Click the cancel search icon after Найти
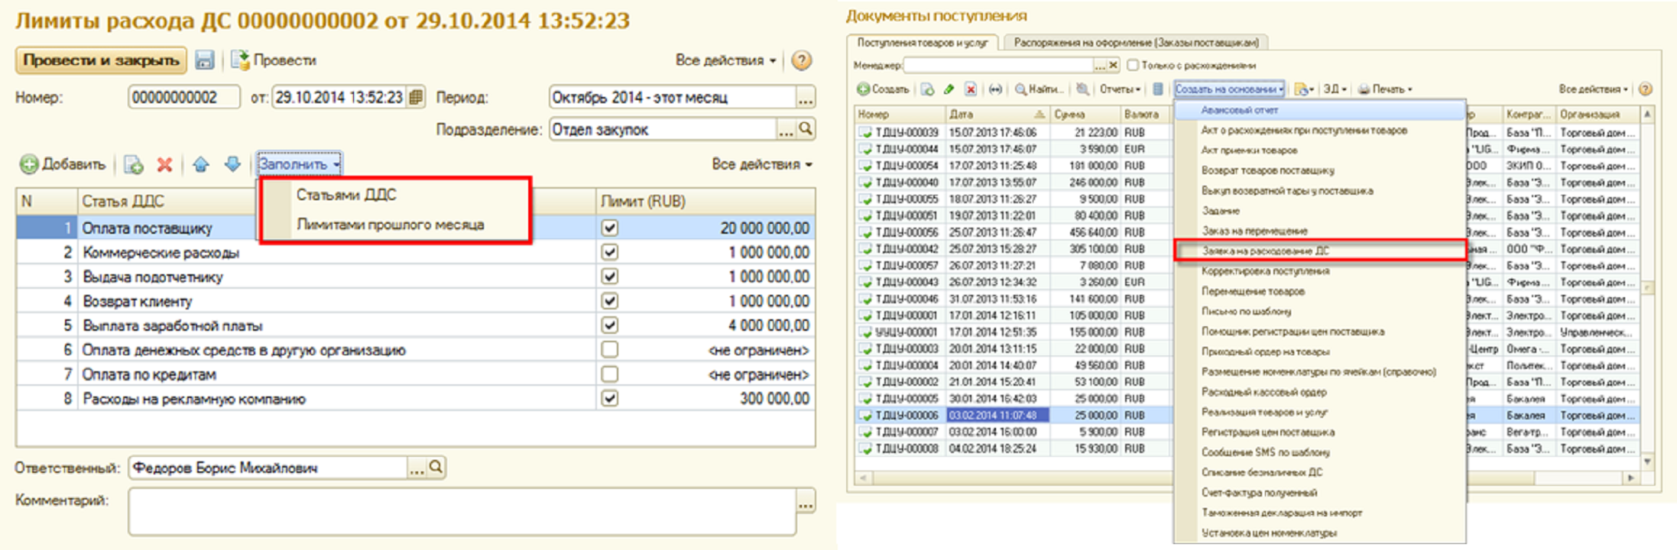 (1082, 89)
